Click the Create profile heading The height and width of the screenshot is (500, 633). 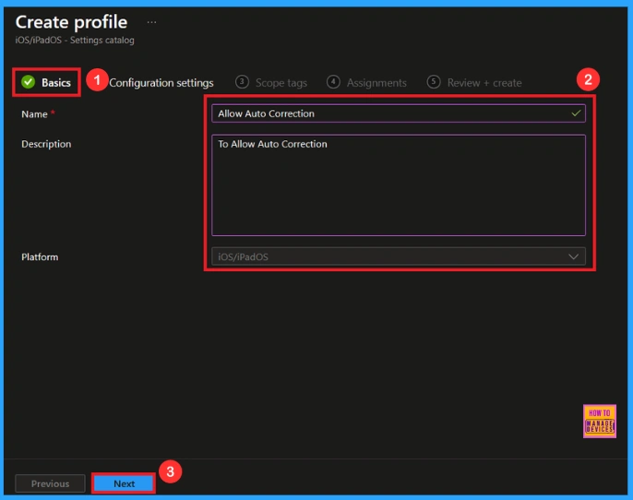(71, 22)
